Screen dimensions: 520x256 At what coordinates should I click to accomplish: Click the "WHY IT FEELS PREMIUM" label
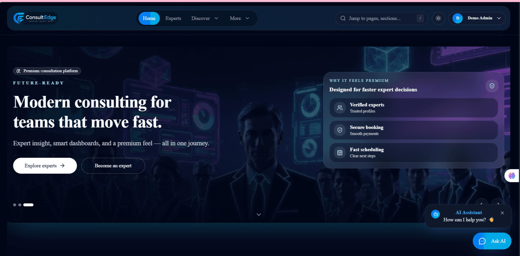(x=359, y=81)
